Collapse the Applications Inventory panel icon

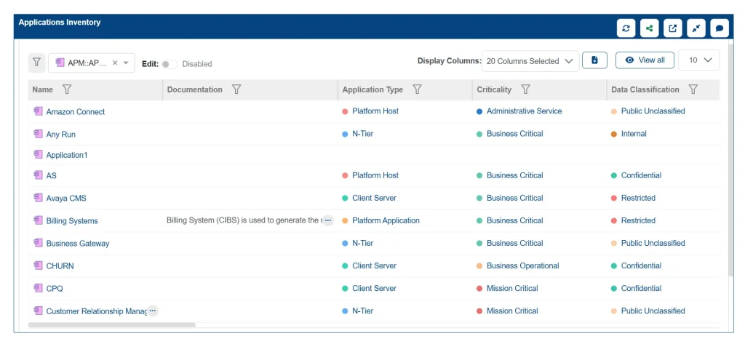pyautogui.click(x=696, y=28)
